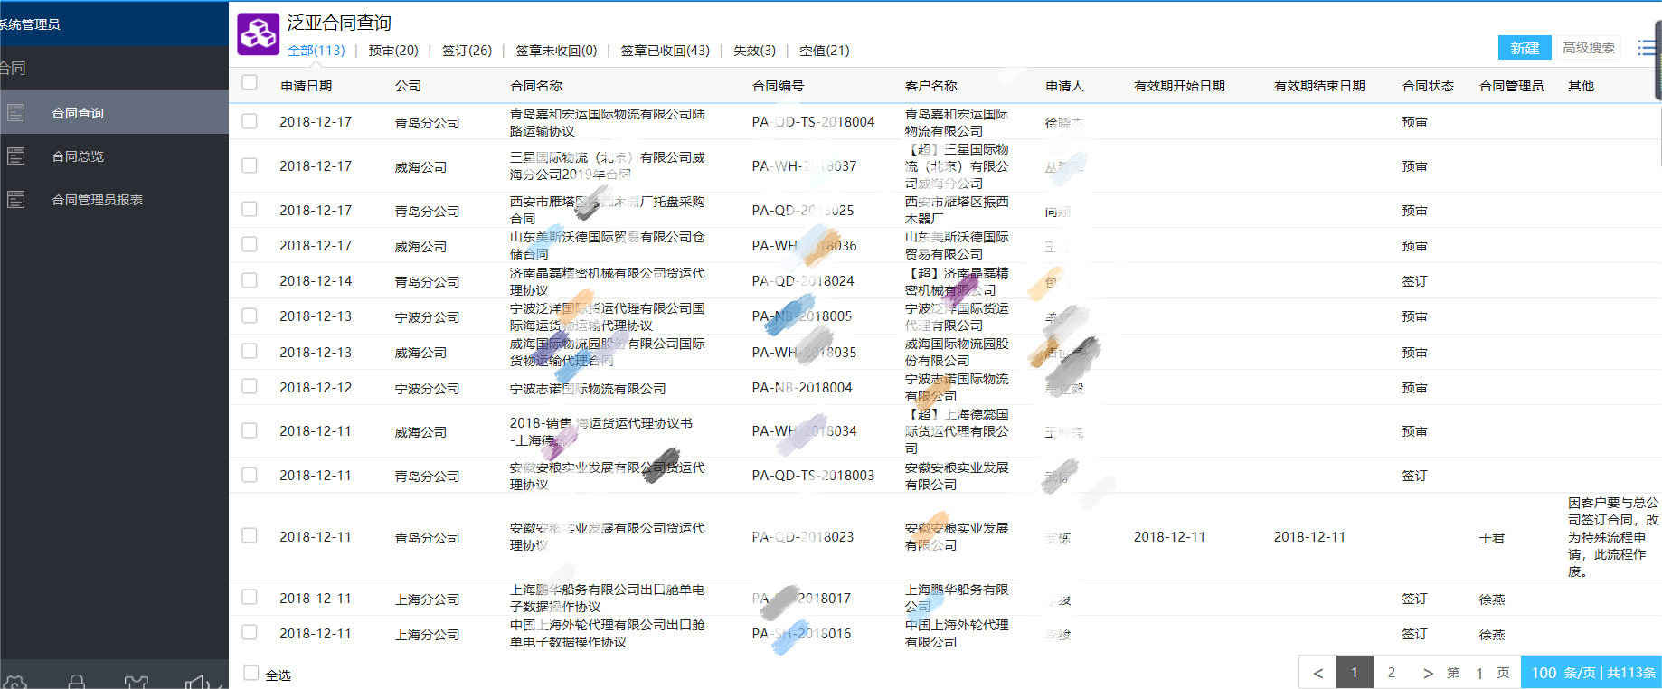Click 于君 in the 合同管理员 column
1662x689 pixels.
tap(1492, 537)
